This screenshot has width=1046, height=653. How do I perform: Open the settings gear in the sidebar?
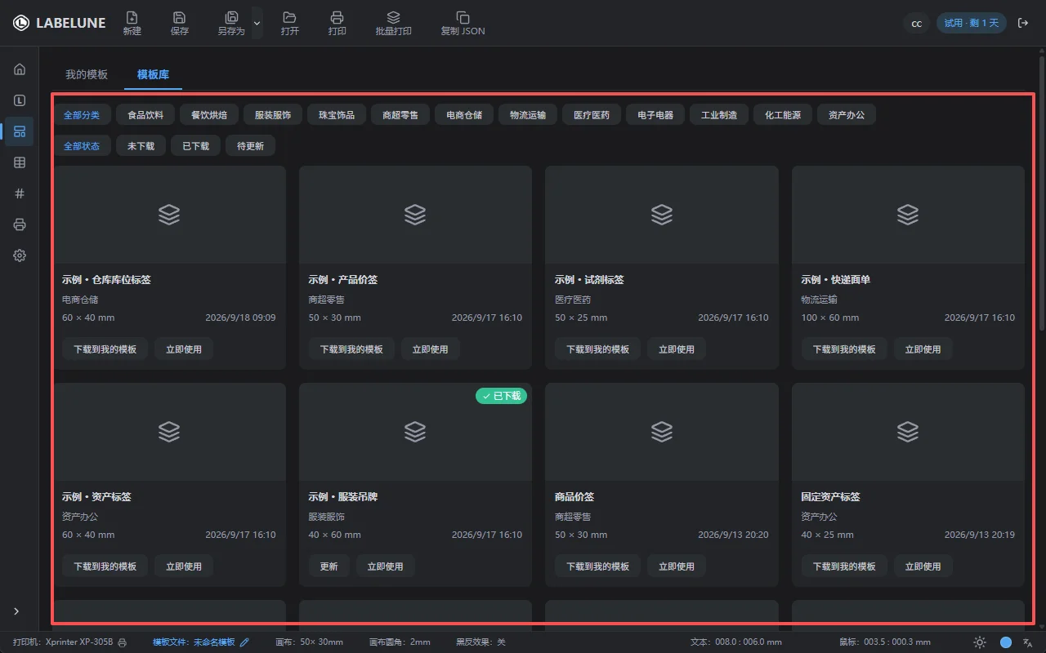[x=20, y=255]
